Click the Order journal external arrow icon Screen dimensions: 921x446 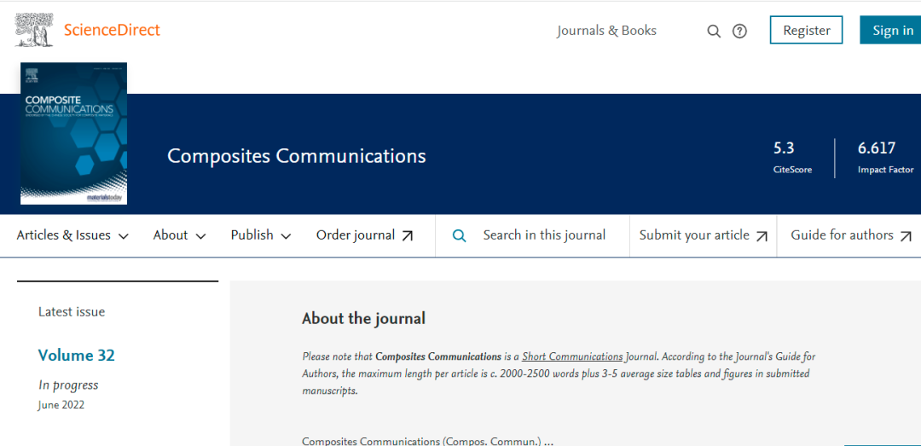408,236
